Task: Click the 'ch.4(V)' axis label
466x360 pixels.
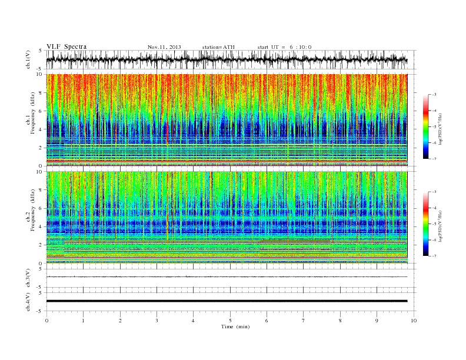Action: tap(28, 302)
